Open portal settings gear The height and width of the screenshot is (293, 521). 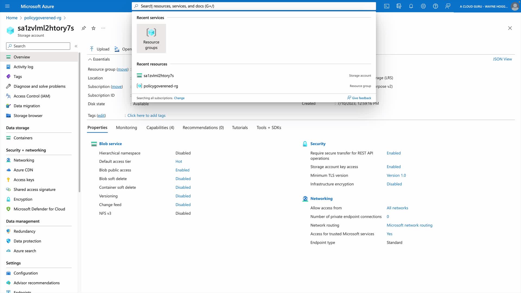[x=423, y=6]
